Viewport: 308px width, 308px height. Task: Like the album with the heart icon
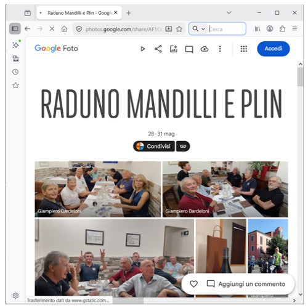pos(193,284)
